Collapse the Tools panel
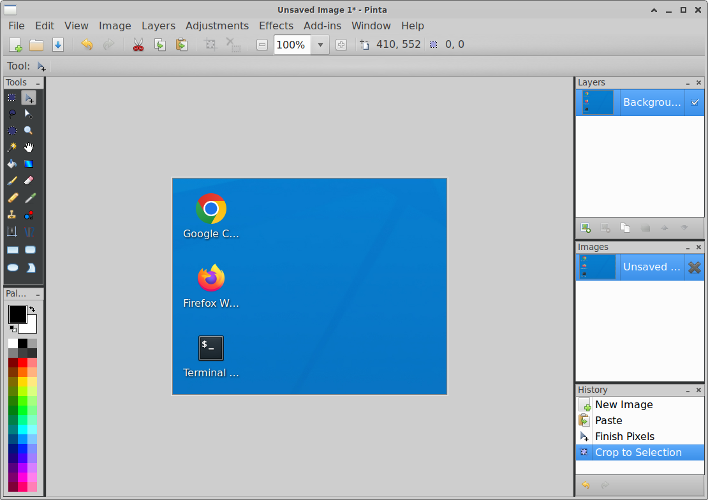Viewport: 708px width, 500px height. pyautogui.click(x=38, y=83)
